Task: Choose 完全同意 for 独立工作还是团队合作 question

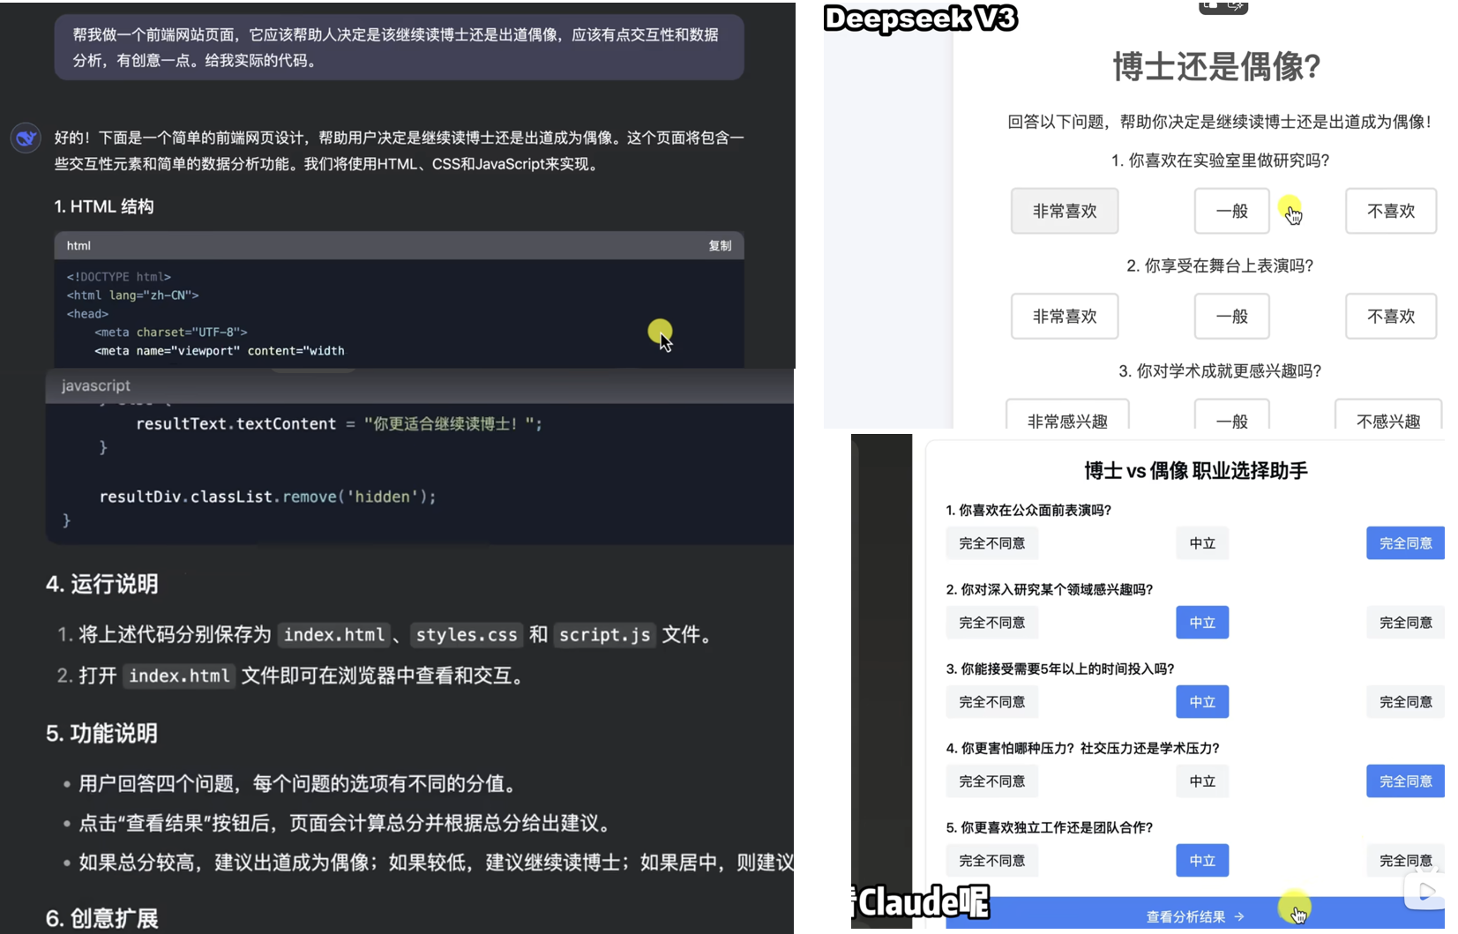Action: tap(1405, 861)
